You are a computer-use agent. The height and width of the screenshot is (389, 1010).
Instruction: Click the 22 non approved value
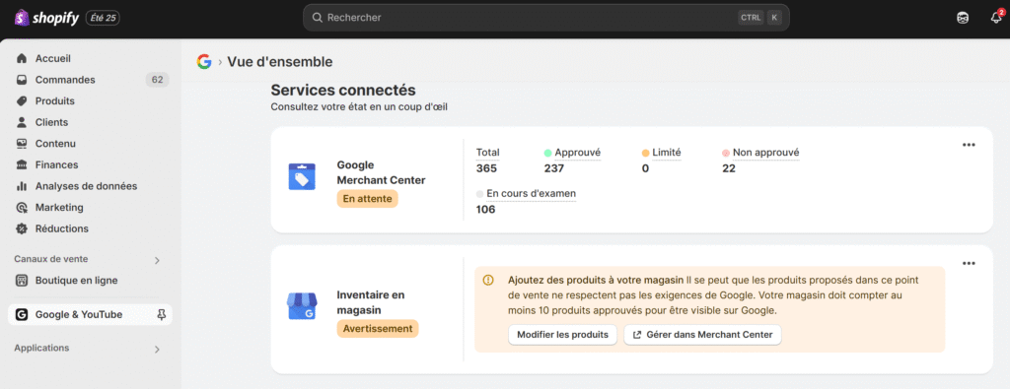(x=729, y=168)
